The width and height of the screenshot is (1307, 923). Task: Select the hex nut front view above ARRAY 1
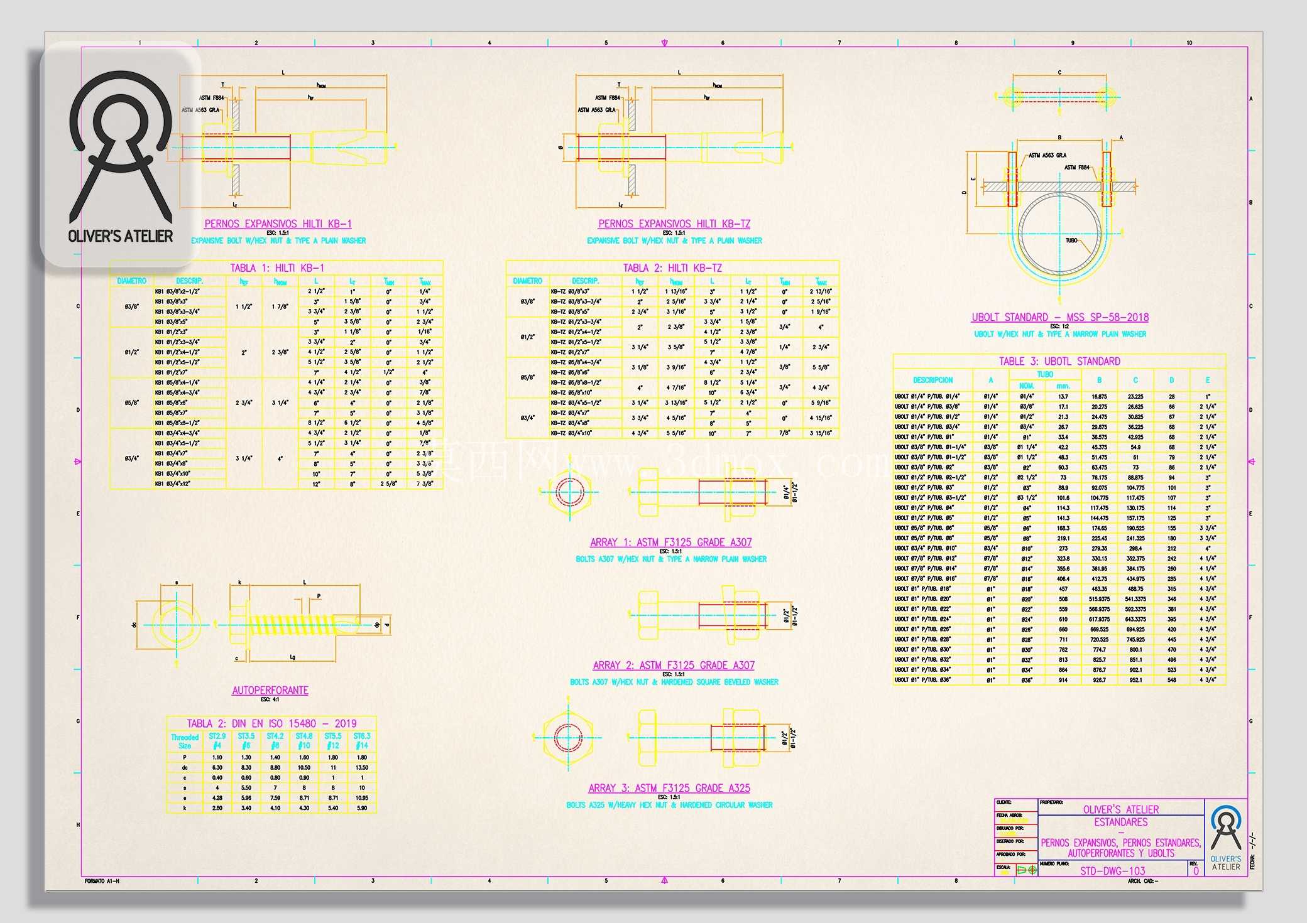pos(569,492)
